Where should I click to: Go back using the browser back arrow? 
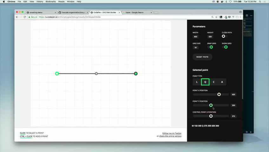[x=17, y=17]
